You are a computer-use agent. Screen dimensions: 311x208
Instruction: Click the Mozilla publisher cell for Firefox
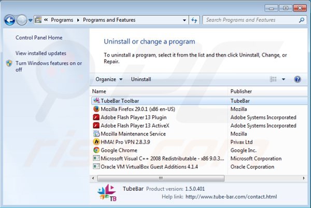tap(238, 109)
